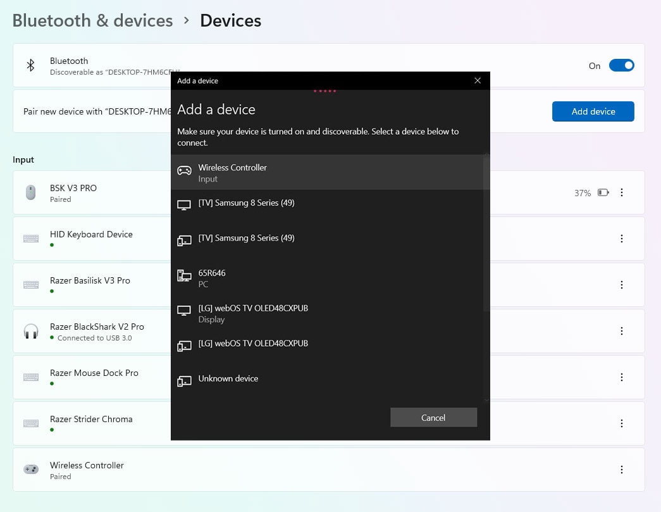Open more options for Razer Mouse Dock Pro
This screenshot has width=661, height=512.
click(x=622, y=377)
